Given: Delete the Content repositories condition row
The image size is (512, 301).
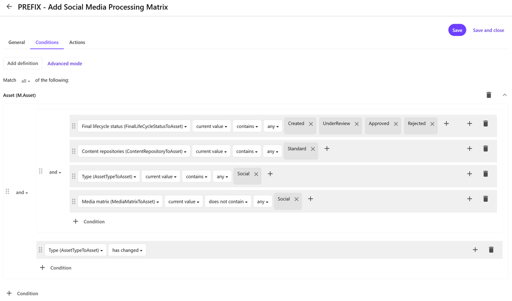Looking at the screenshot, I should tap(485, 148).
